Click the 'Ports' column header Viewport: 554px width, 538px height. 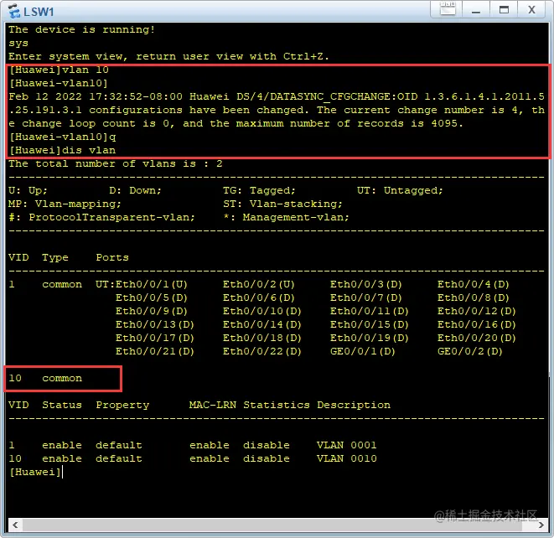pyautogui.click(x=112, y=257)
